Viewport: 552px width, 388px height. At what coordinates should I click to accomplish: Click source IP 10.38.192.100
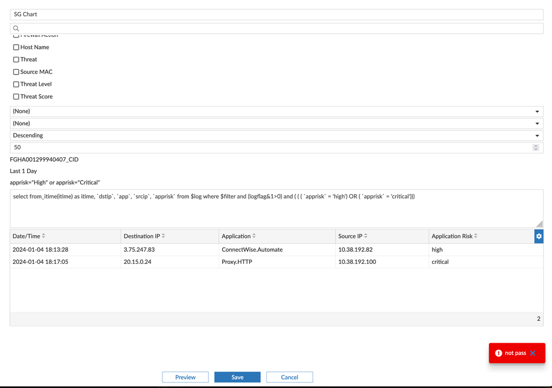[357, 262]
